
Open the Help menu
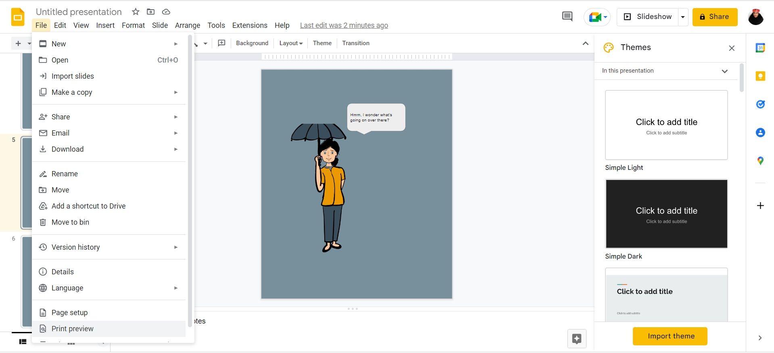(x=282, y=25)
